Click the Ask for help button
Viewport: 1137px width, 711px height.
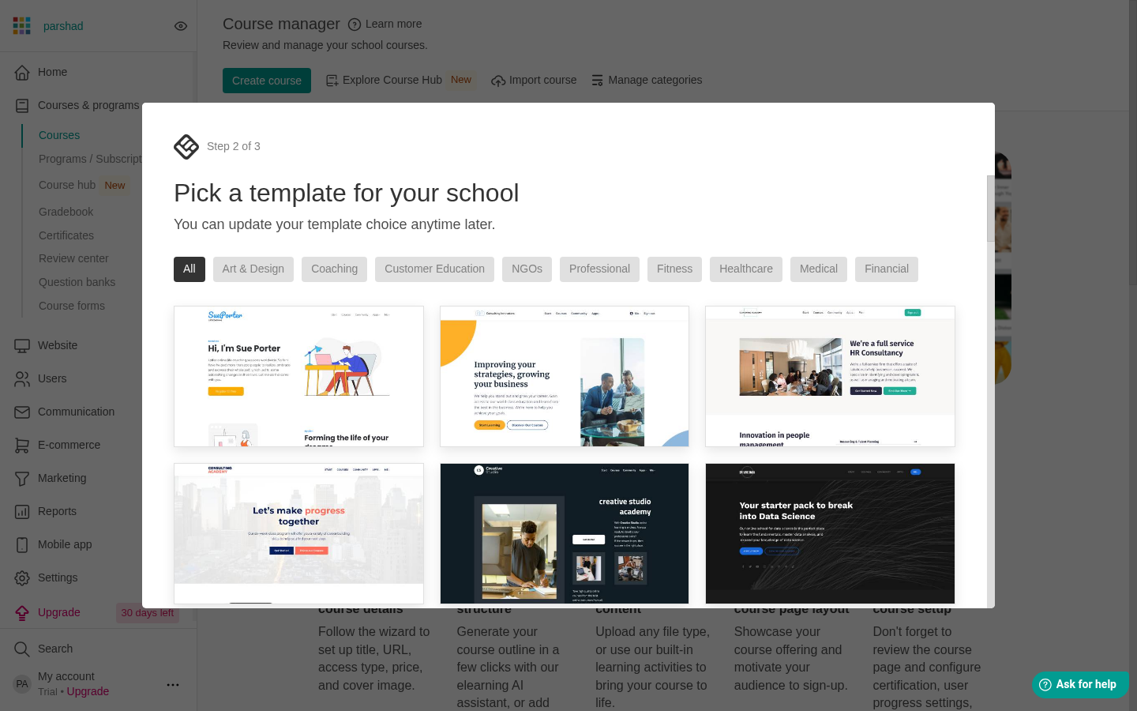(1080, 684)
